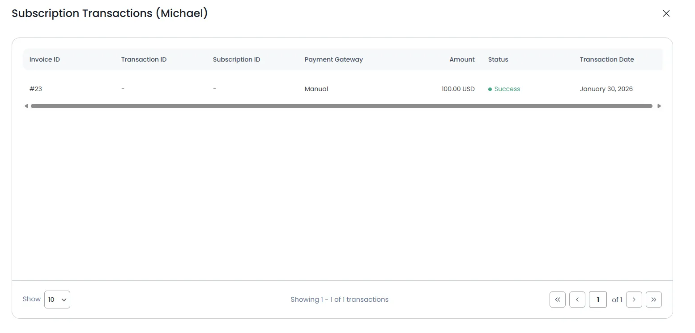
Task: Open invoice #23 in the table
Action: [x=36, y=89]
